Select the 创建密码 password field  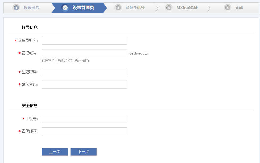coord(84,72)
